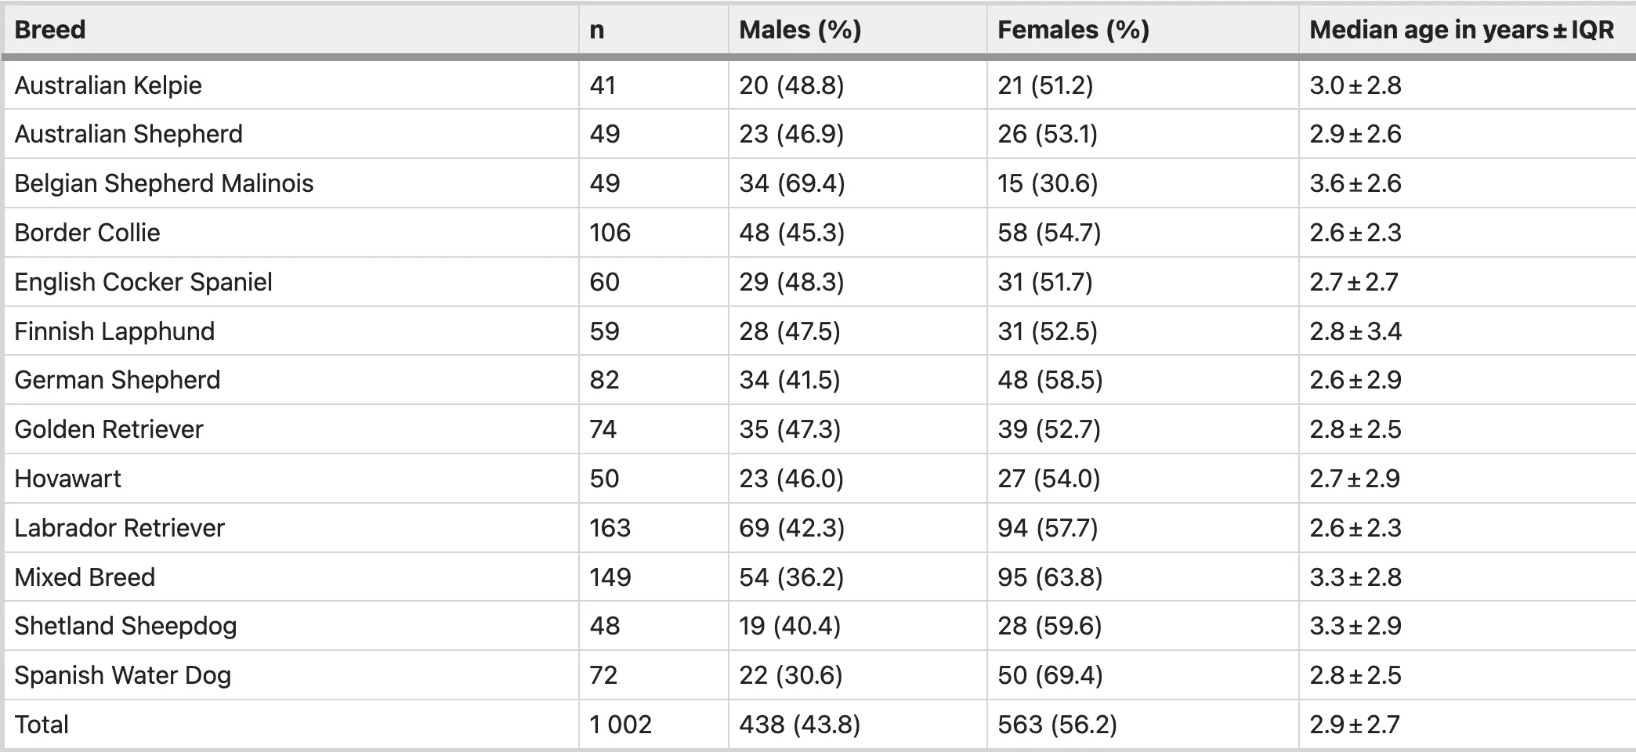This screenshot has width=1636, height=752.
Task: Select Spanish Water Dog males 22 (30.6)
Action: [x=791, y=675]
